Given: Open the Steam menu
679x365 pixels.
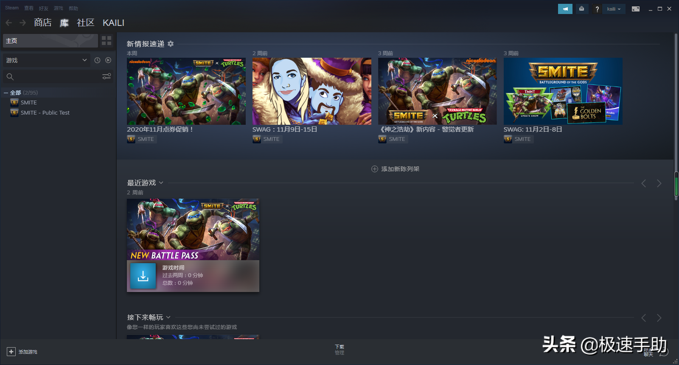Looking at the screenshot, I should pyautogui.click(x=12, y=8).
